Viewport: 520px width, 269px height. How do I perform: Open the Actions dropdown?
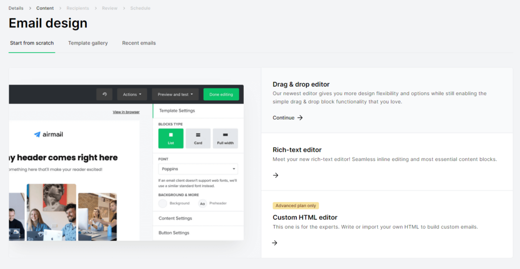pos(132,94)
